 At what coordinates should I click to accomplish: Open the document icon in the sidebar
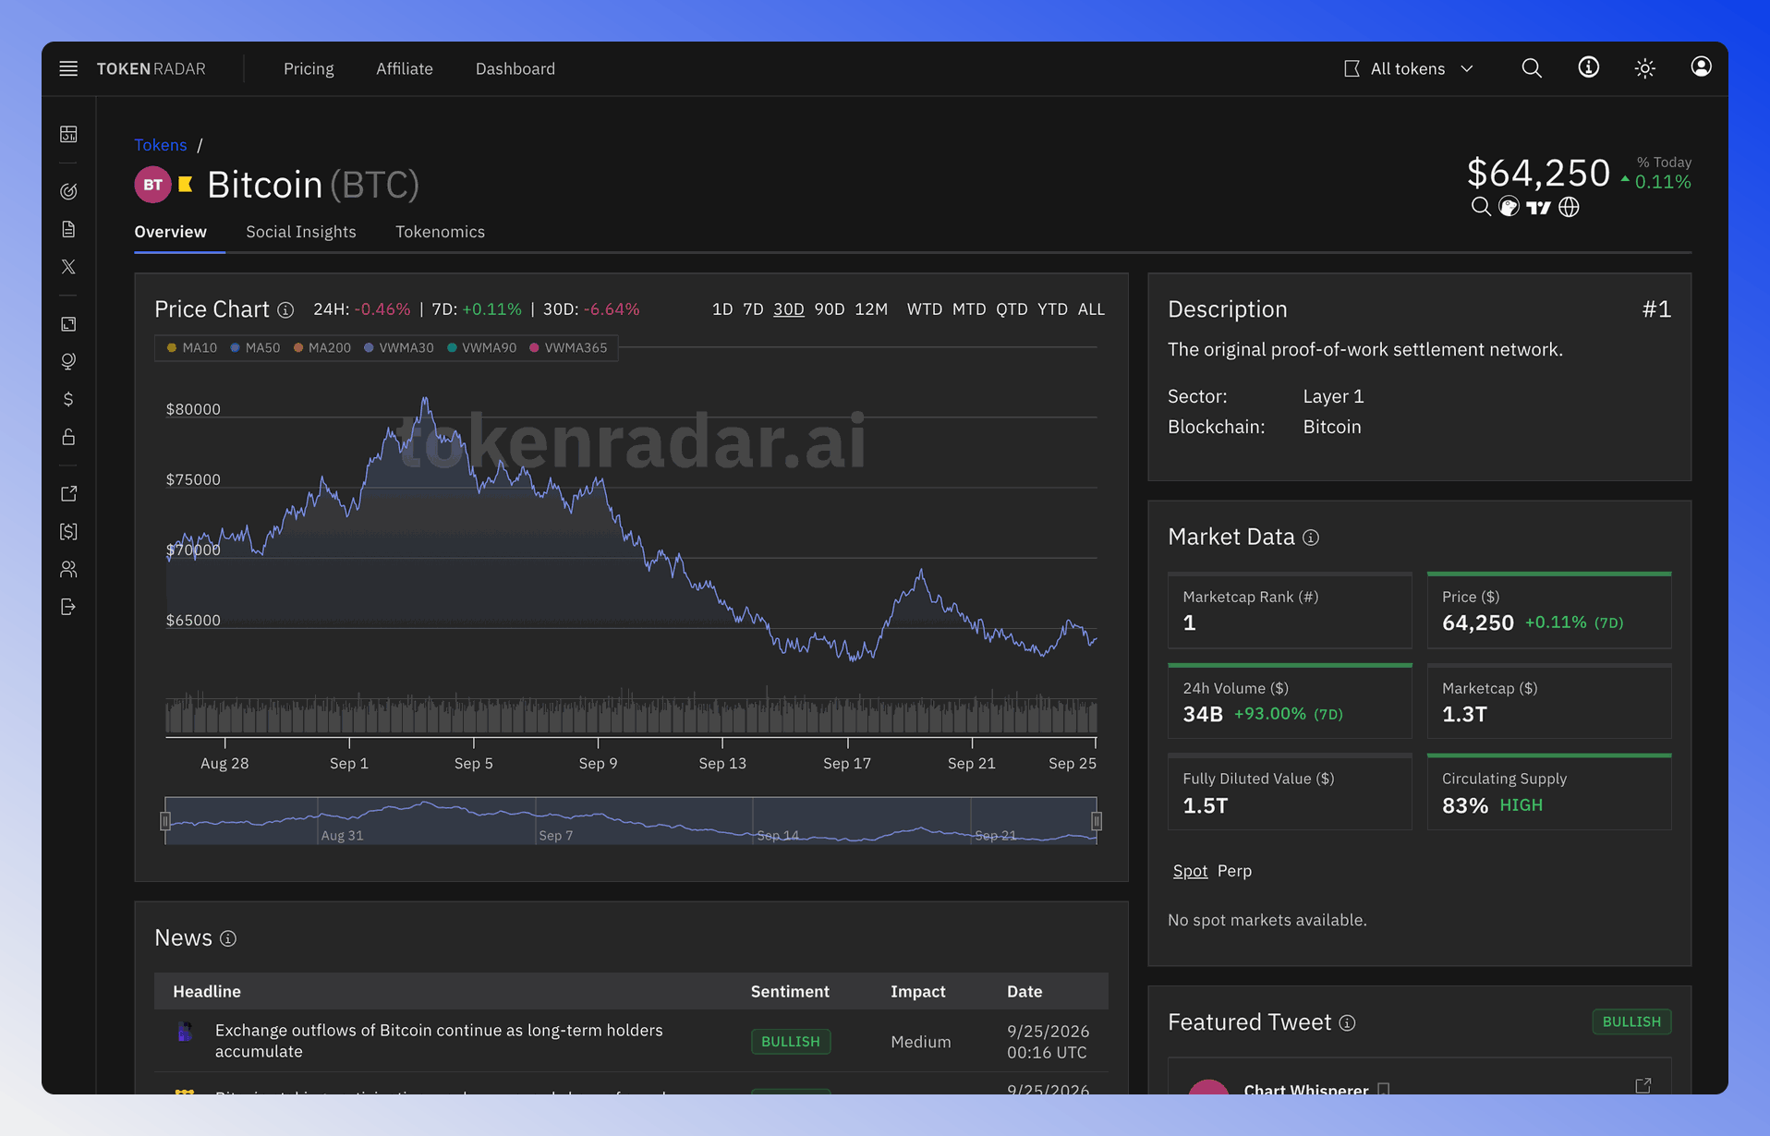coord(68,229)
